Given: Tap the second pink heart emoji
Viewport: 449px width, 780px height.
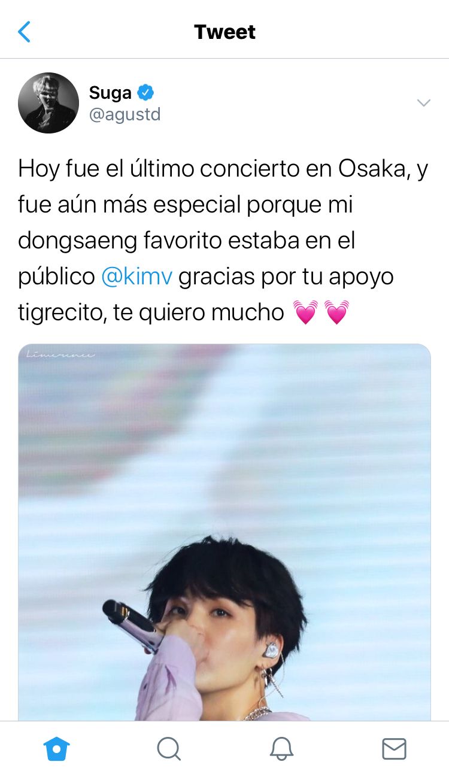Looking at the screenshot, I should (336, 312).
